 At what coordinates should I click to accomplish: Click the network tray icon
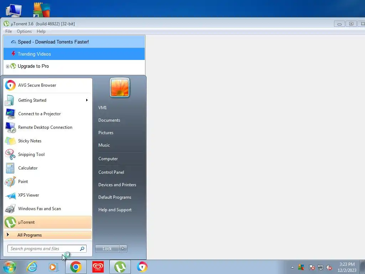[x=320, y=267]
